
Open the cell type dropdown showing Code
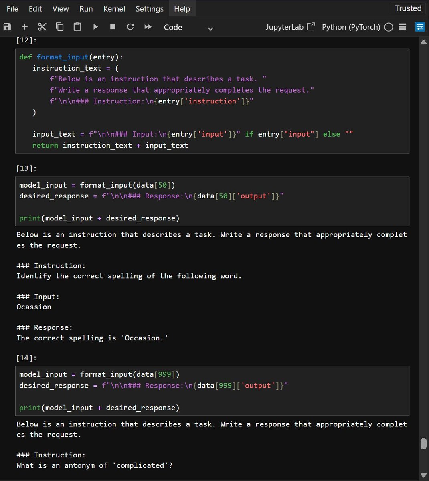(x=188, y=27)
